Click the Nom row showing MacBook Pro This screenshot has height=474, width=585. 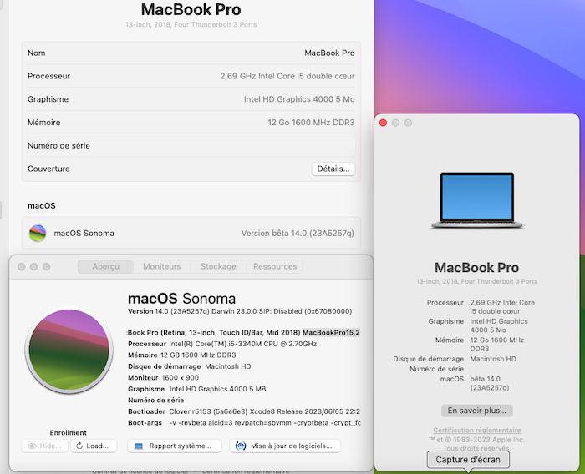tap(191, 53)
